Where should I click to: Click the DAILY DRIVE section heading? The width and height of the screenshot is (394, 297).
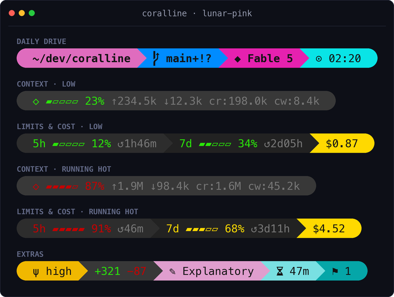point(42,41)
